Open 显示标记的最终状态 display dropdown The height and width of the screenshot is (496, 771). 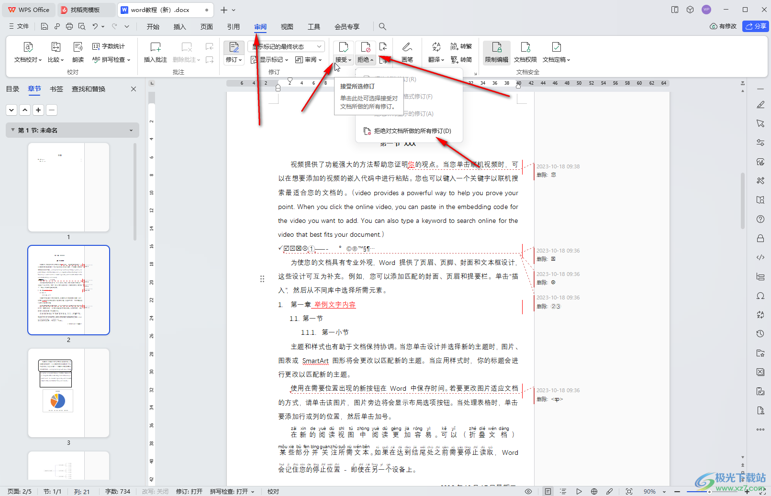tap(287, 46)
